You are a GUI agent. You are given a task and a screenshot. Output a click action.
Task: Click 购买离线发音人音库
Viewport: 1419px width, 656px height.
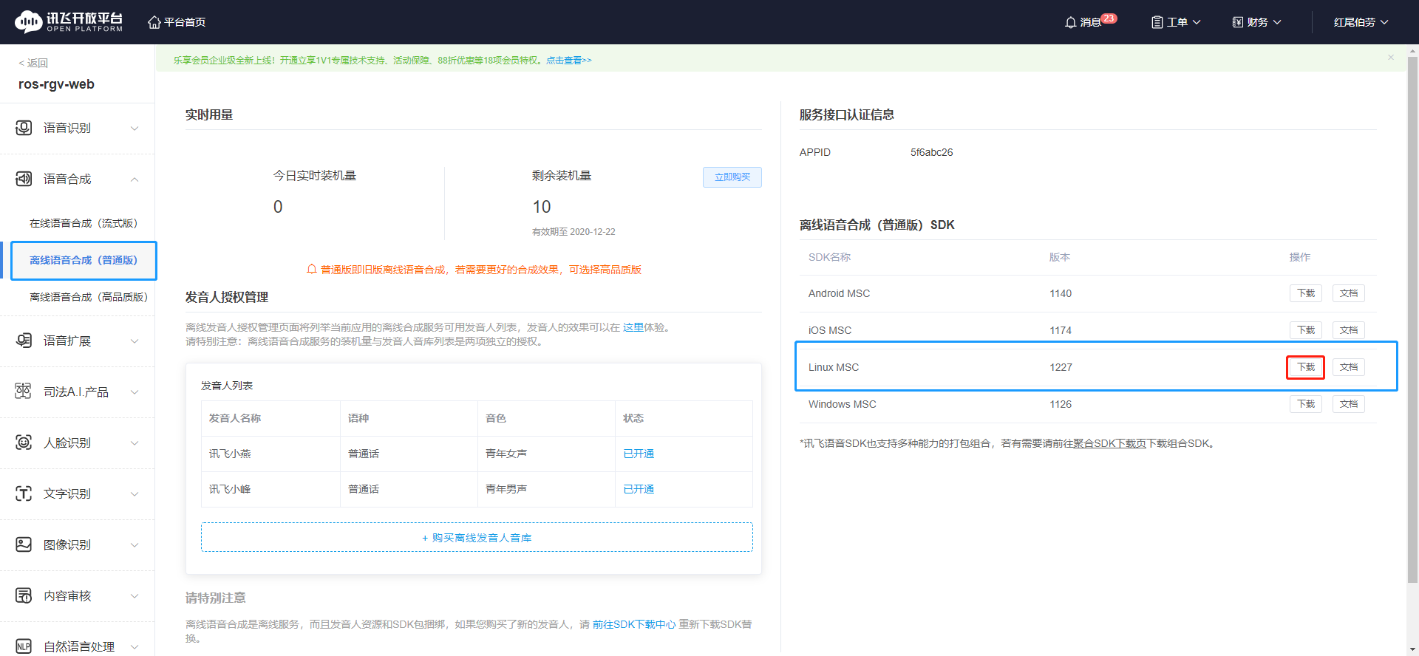[477, 537]
